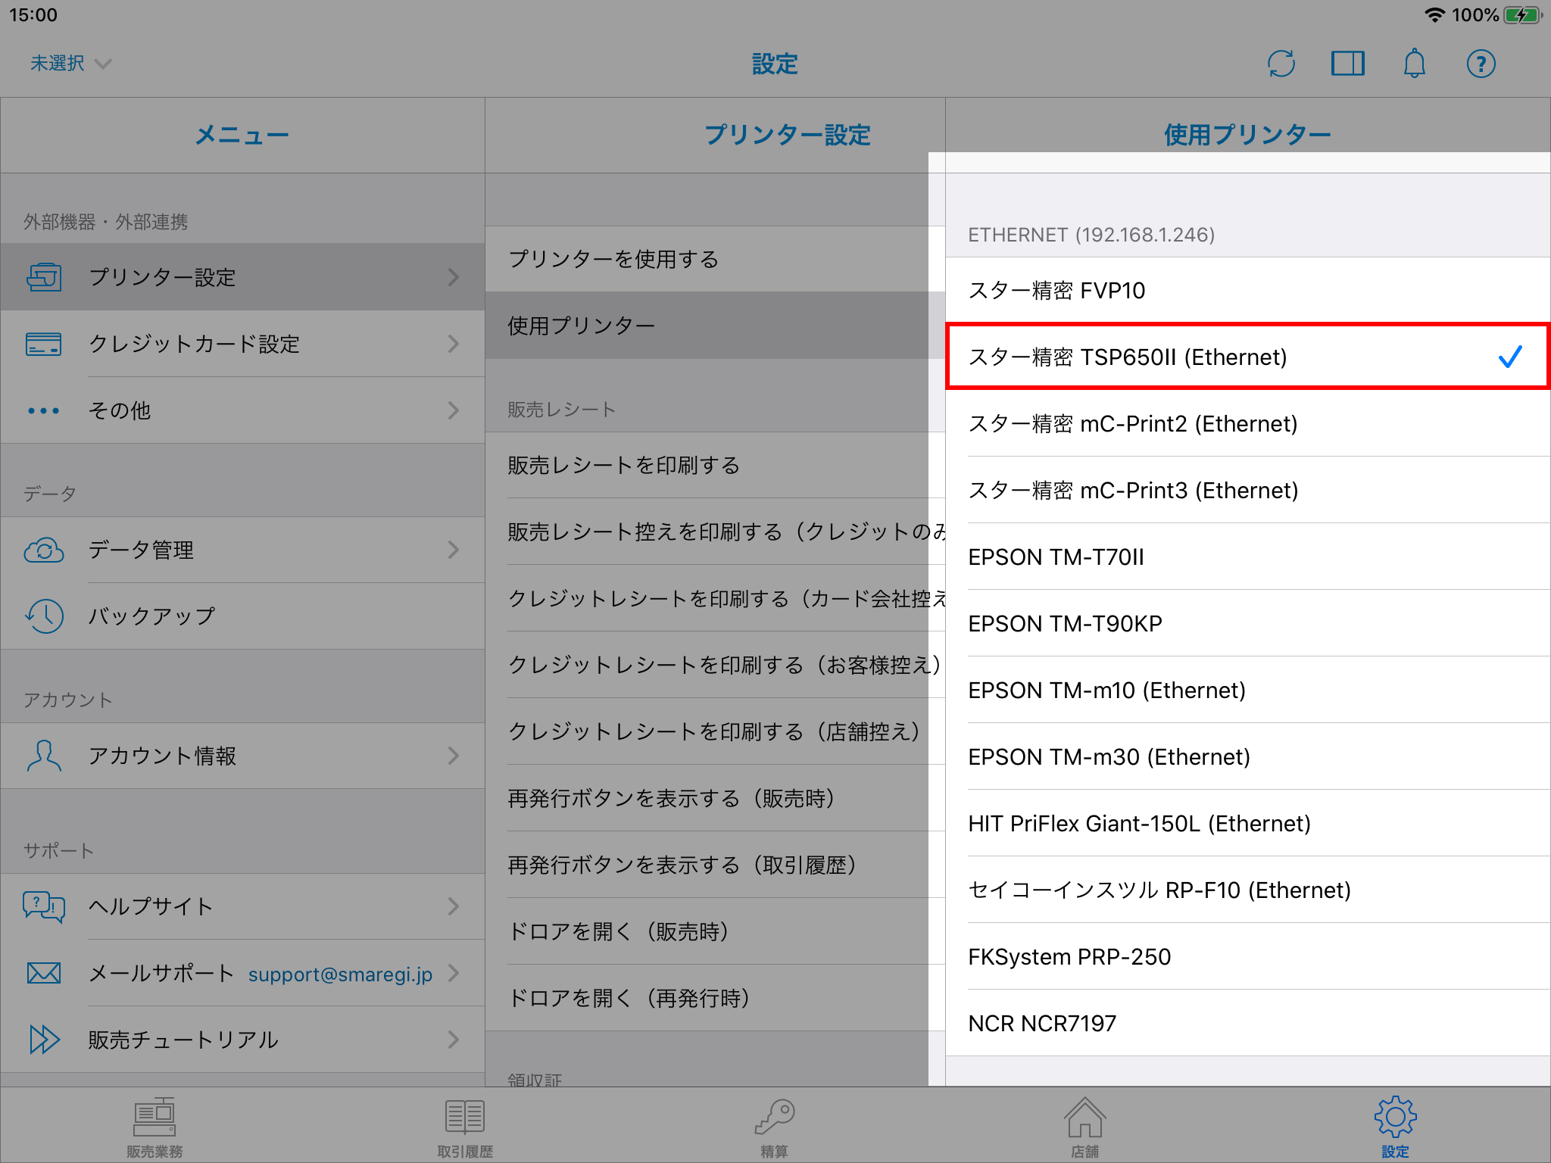This screenshot has width=1551, height=1163.
Task: Toggle the split-panel layout icon
Action: point(1348,64)
